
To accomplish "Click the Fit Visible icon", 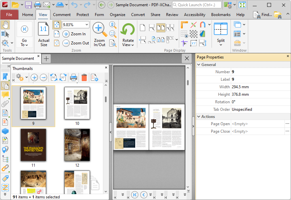I will [57, 43].
